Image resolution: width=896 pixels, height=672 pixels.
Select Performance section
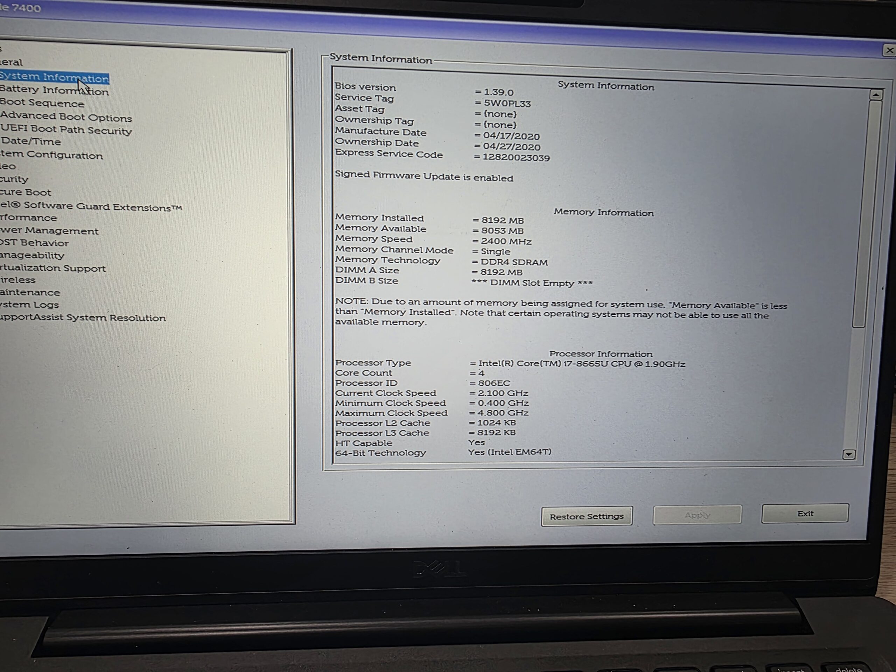point(28,218)
